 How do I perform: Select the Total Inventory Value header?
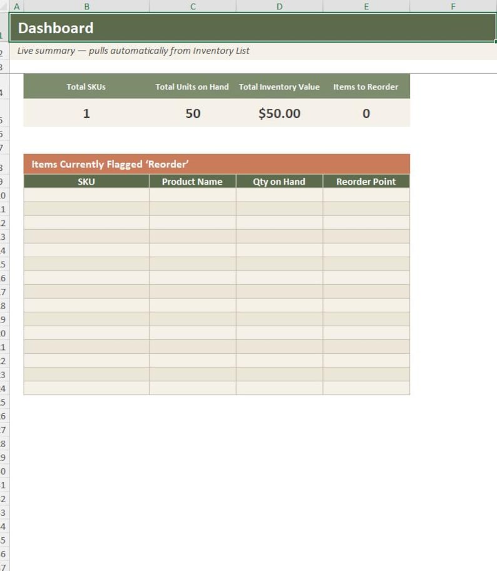[279, 86]
